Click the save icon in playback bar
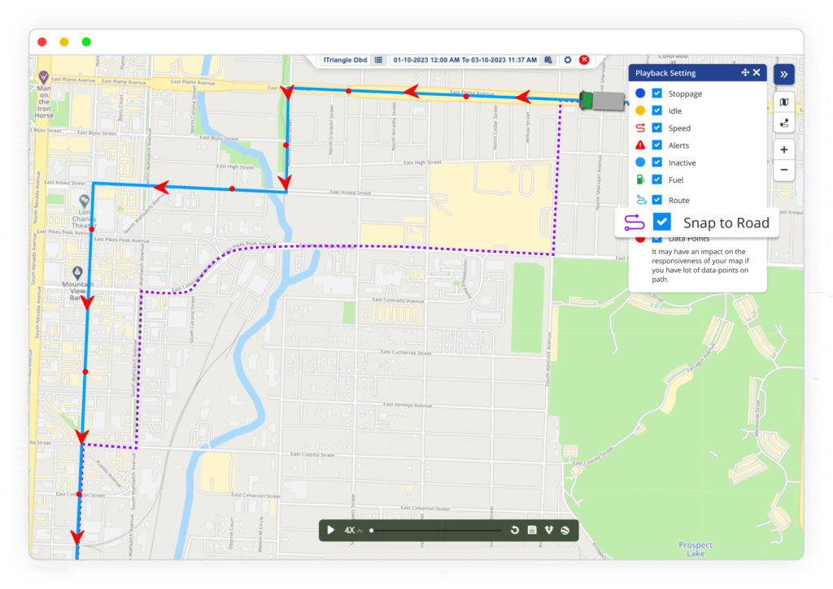The image size is (833, 589). (x=532, y=530)
